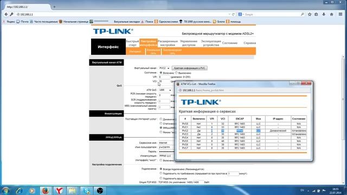
Task: Open the file explorer folder on taskbar
Action: point(72,191)
